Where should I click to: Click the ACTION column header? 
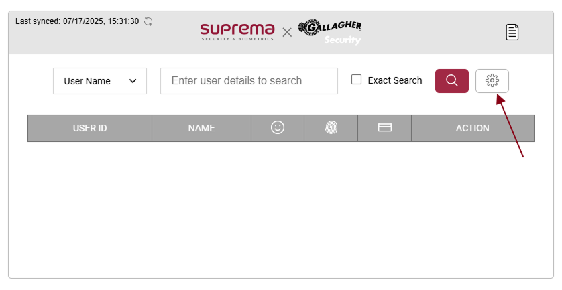pyautogui.click(x=472, y=128)
